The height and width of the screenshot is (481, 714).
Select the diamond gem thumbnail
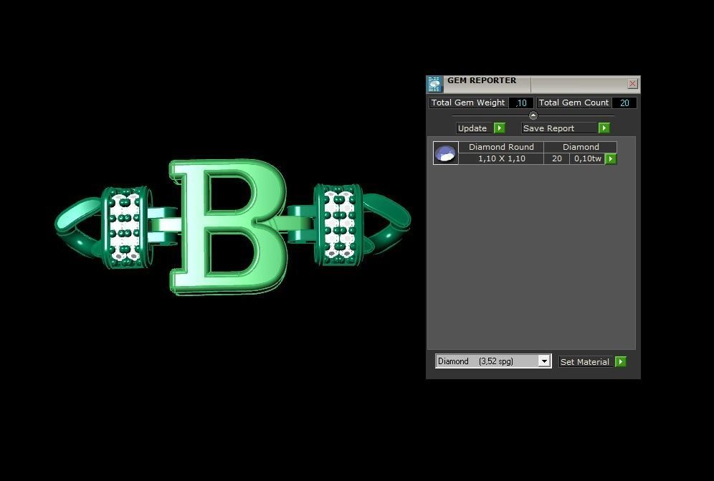[445, 153]
